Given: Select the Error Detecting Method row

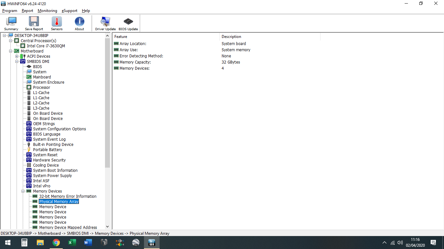Looking at the screenshot, I should 217,56.
